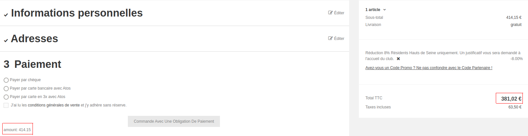This screenshot has width=528, height=136.
Task: Open the Informations personnelles step header
Action: click(x=77, y=13)
